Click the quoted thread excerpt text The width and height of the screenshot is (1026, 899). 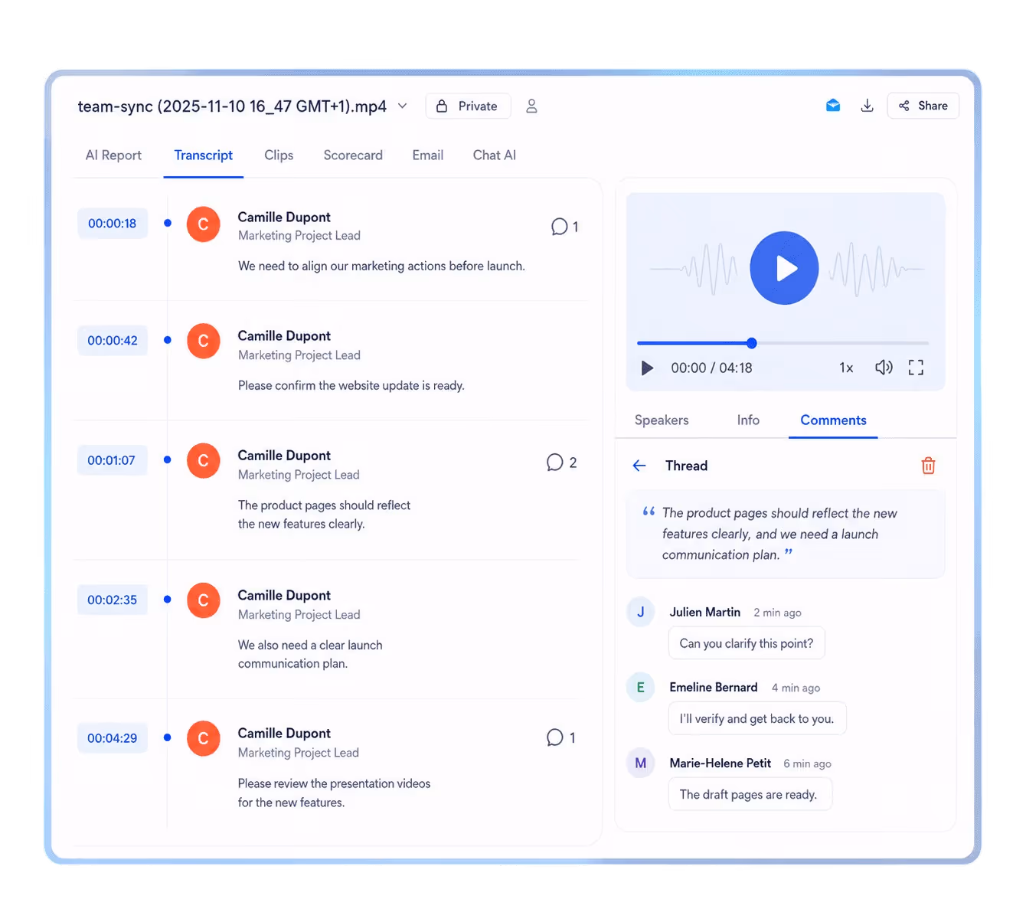click(x=779, y=534)
